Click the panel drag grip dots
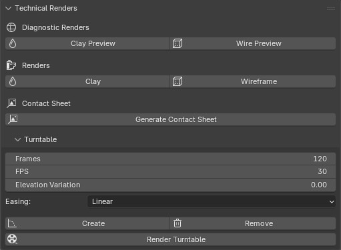 [x=331, y=9]
